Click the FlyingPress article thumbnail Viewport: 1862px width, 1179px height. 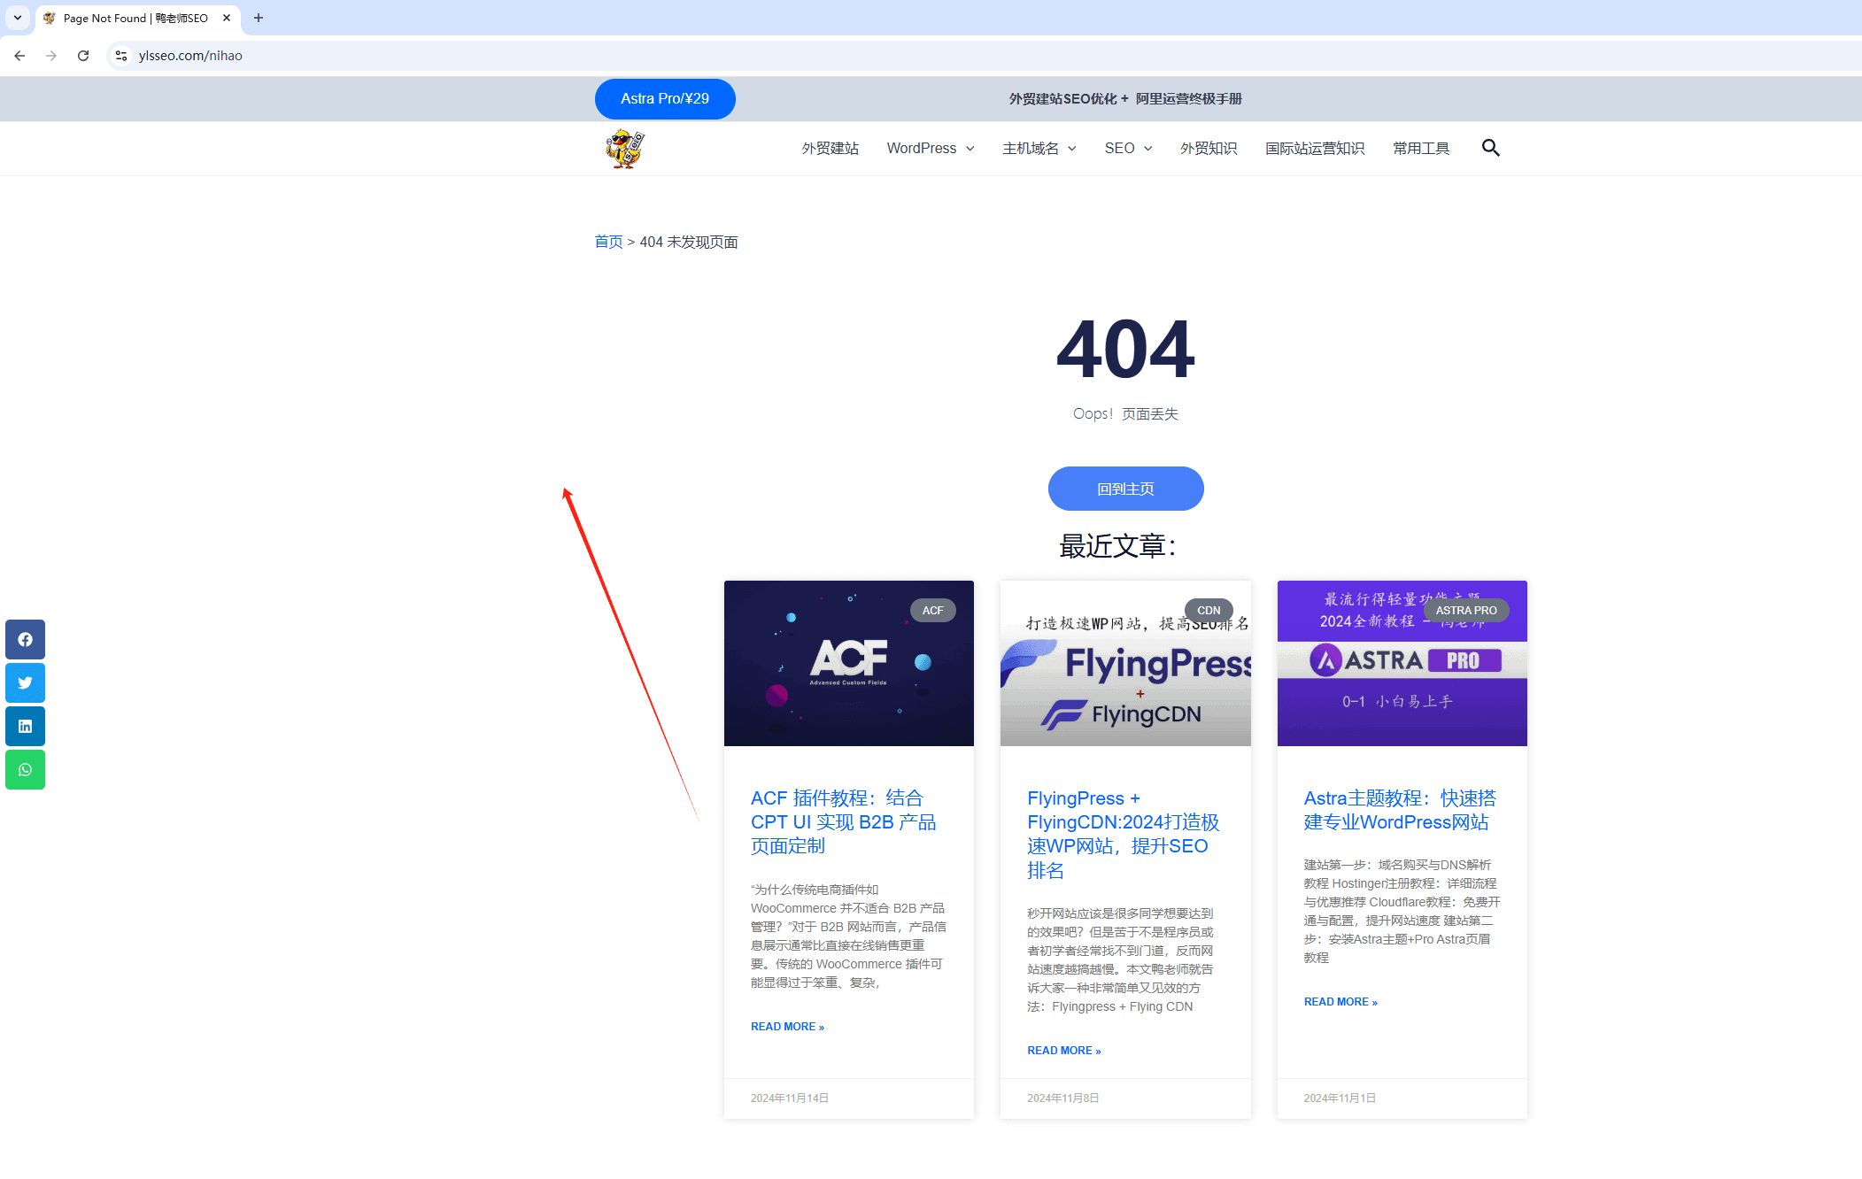(x=1124, y=662)
